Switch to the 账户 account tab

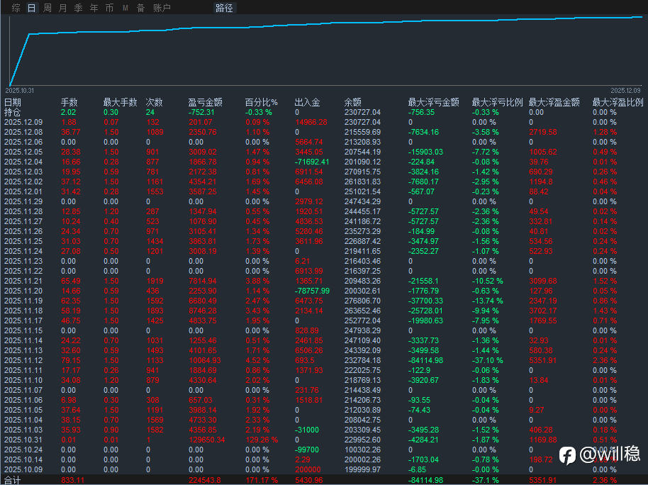pyautogui.click(x=162, y=9)
